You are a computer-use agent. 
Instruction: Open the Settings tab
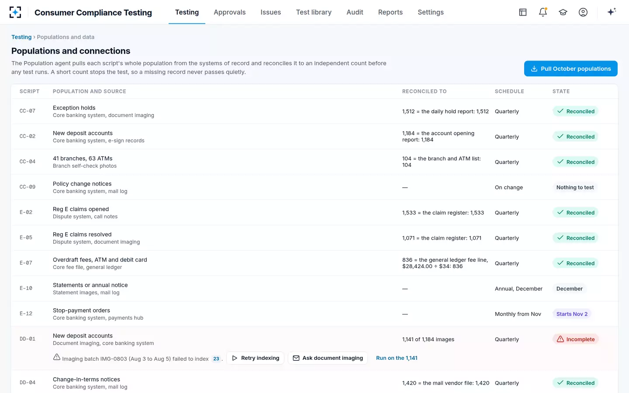click(x=431, y=12)
